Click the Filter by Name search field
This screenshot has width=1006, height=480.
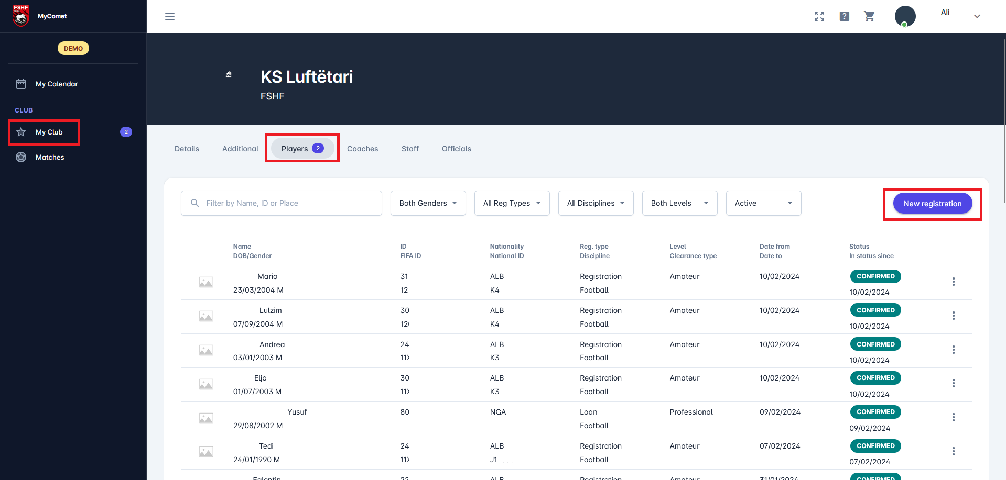[x=282, y=203]
